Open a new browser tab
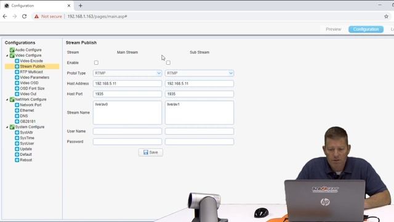This screenshot has width=394, height=222. (81, 6)
